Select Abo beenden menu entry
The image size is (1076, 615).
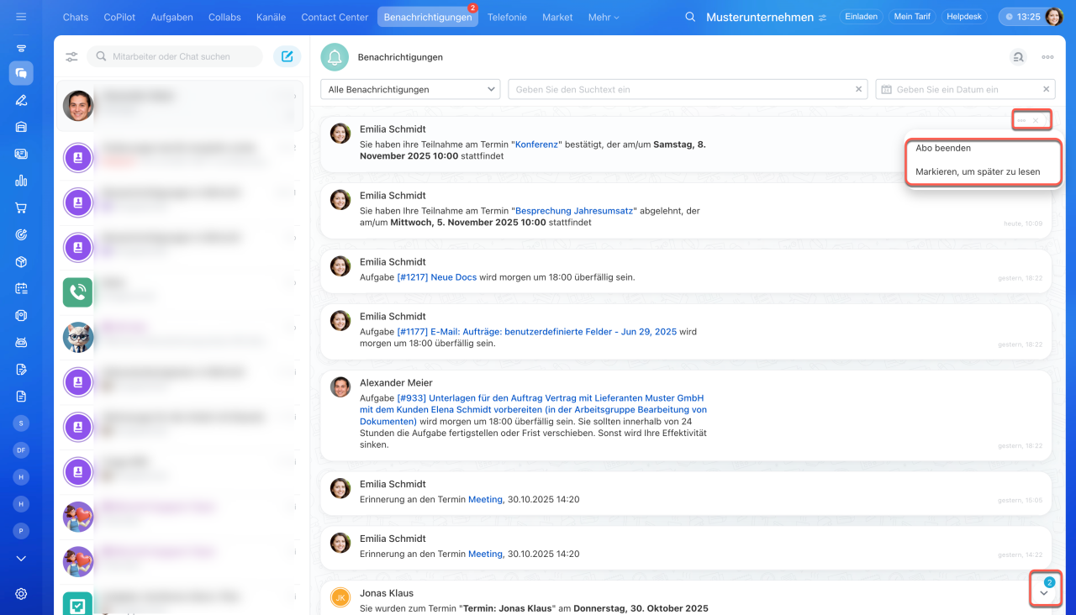(x=943, y=148)
